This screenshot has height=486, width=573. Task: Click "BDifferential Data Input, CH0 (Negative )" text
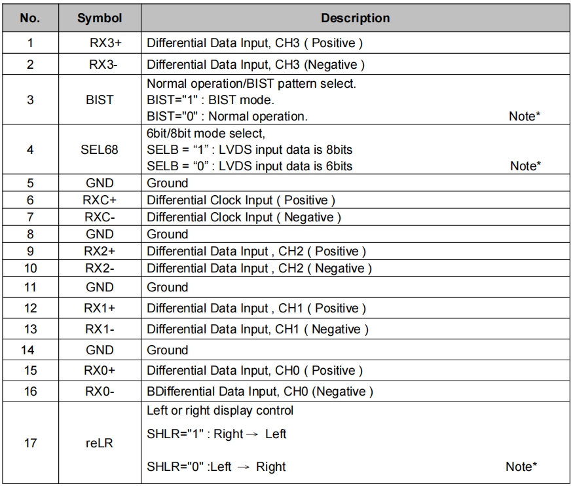click(x=260, y=392)
